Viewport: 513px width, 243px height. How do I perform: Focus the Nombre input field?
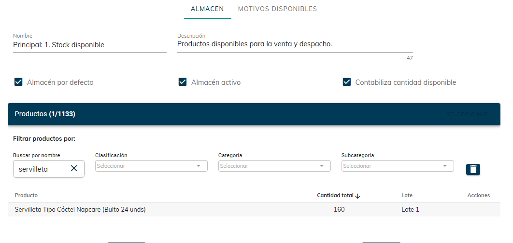pyautogui.click(x=89, y=45)
